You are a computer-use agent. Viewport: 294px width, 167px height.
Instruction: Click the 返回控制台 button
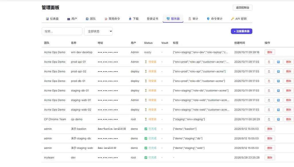tap(243, 8)
